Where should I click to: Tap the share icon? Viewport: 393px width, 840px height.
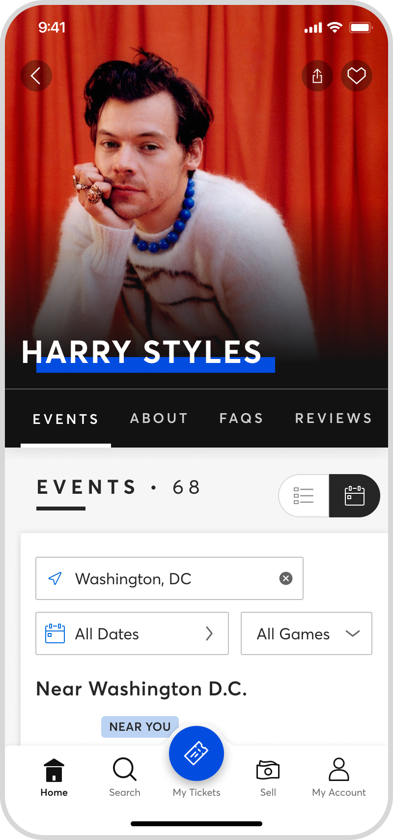coord(317,76)
